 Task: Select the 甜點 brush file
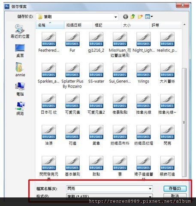click(96, 167)
